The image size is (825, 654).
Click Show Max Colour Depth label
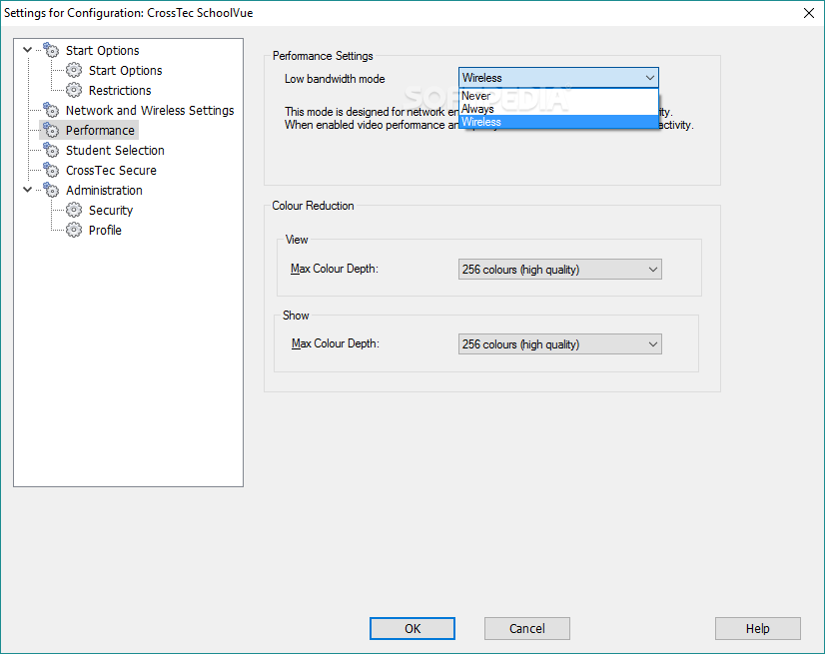(x=336, y=343)
